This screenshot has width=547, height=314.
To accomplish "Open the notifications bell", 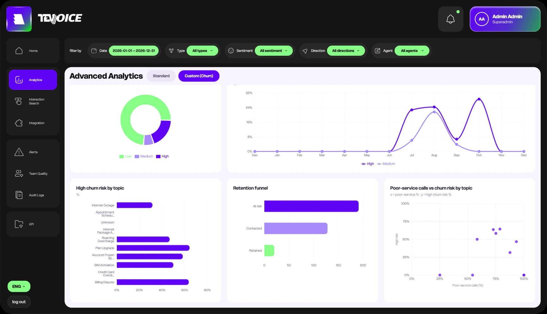I will click(450, 19).
